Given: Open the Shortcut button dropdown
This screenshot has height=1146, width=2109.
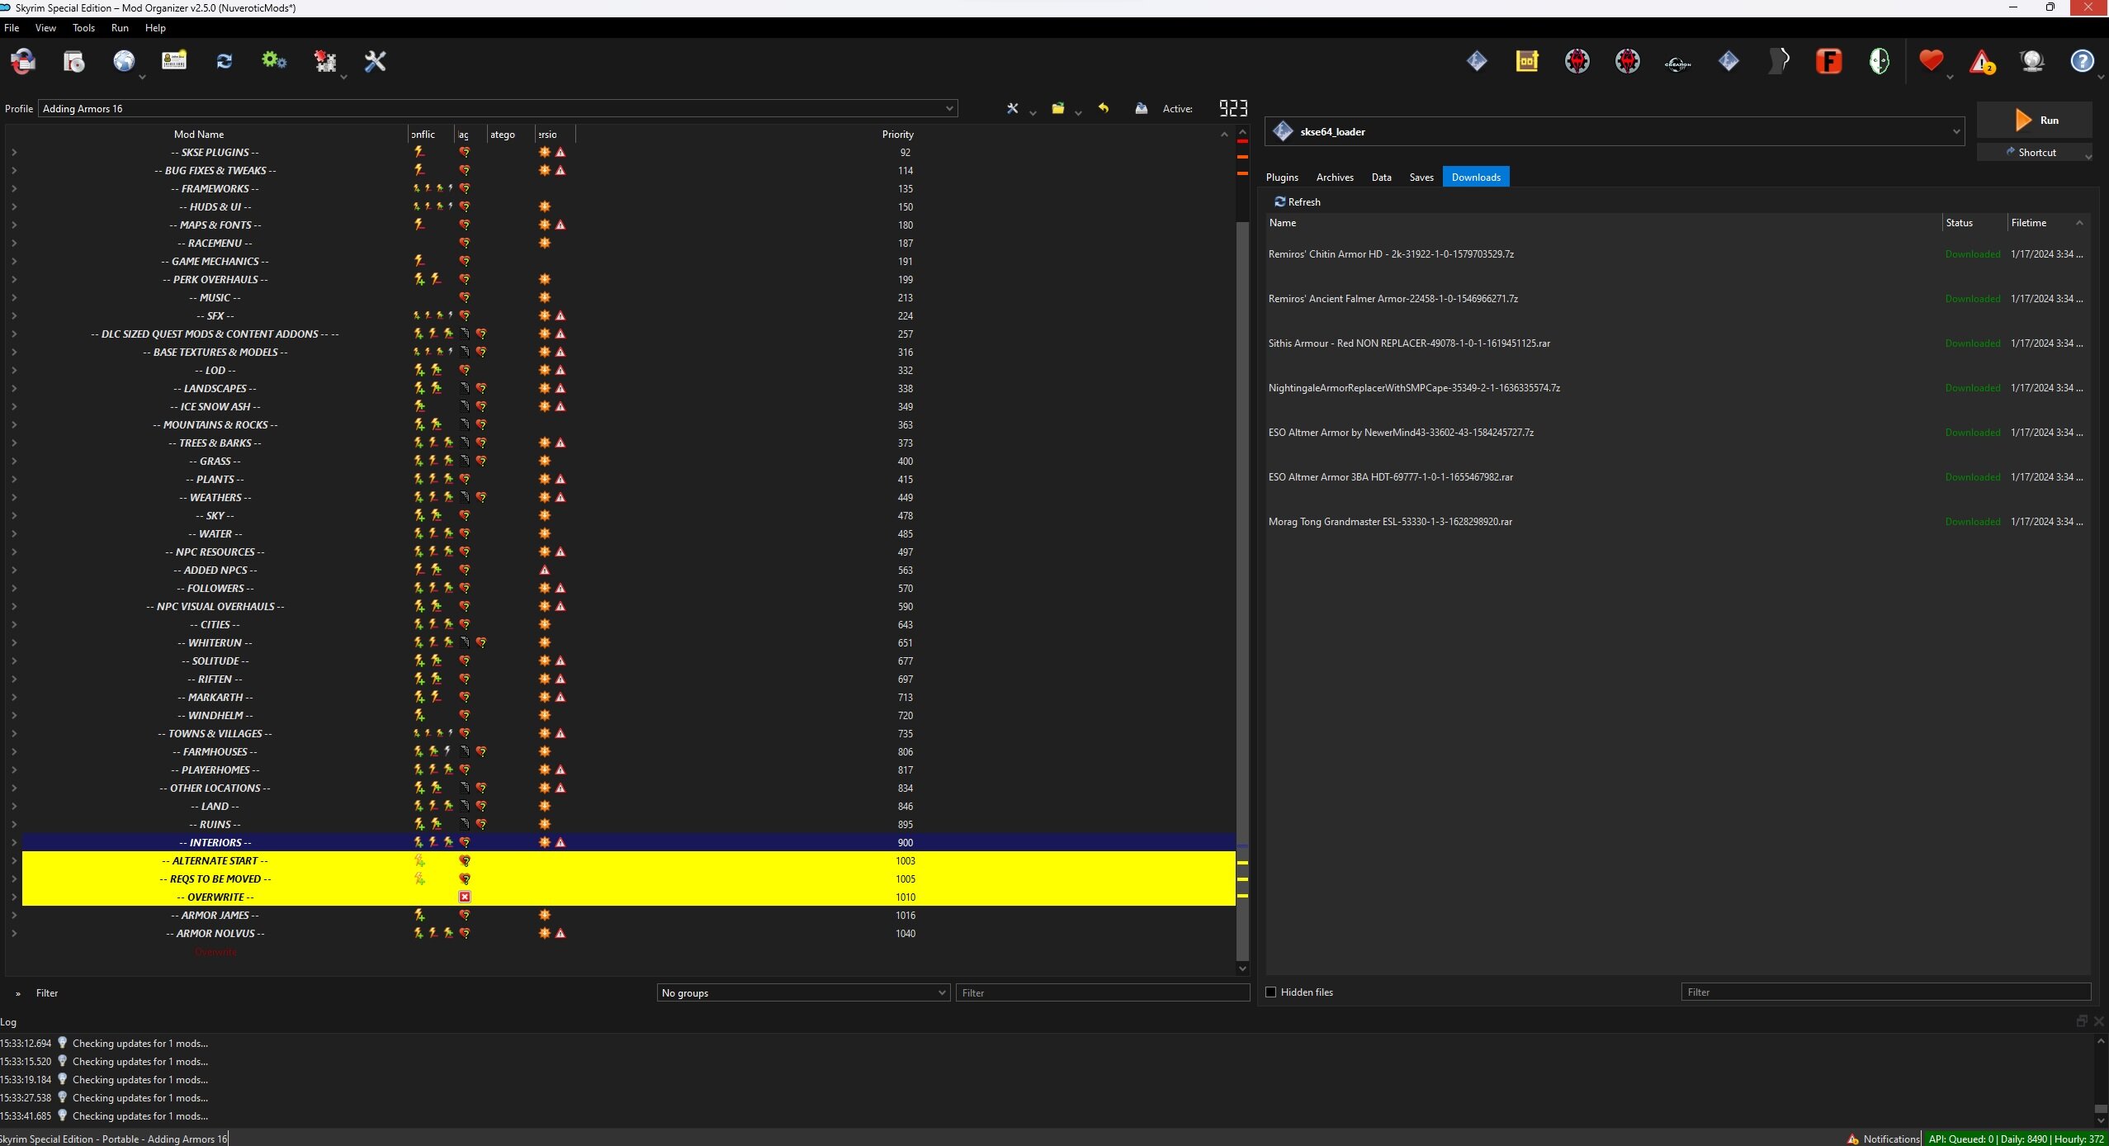Looking at the screenshot, I should (x=2088, y=155).
